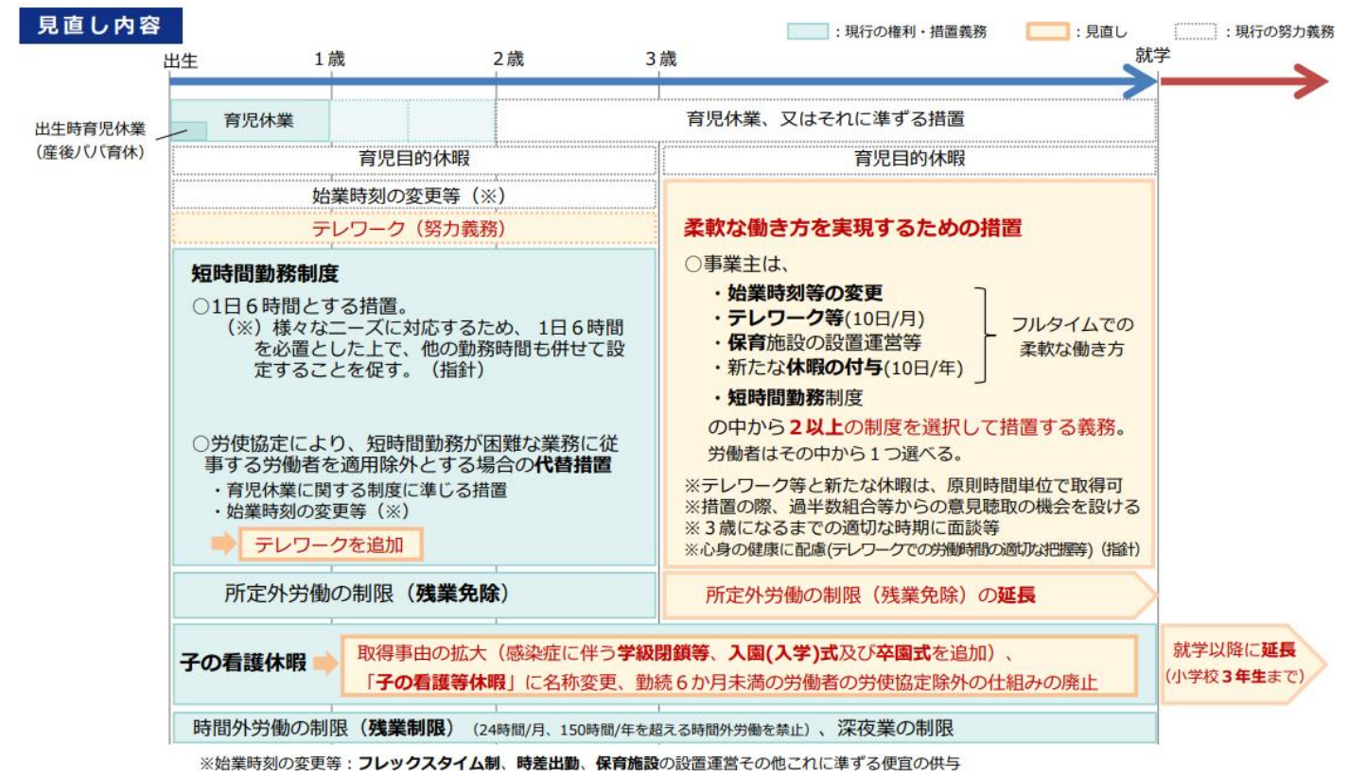
Task: Click the 子の看護休暇 label
Action: 243,663
